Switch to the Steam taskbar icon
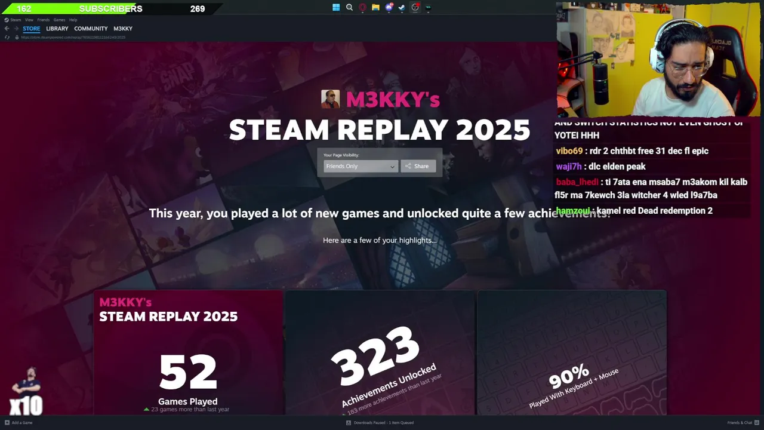This screenshot has height=430, width=764. coord(402,8)
